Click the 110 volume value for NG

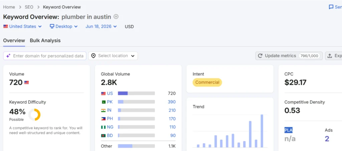coord(172,127)
